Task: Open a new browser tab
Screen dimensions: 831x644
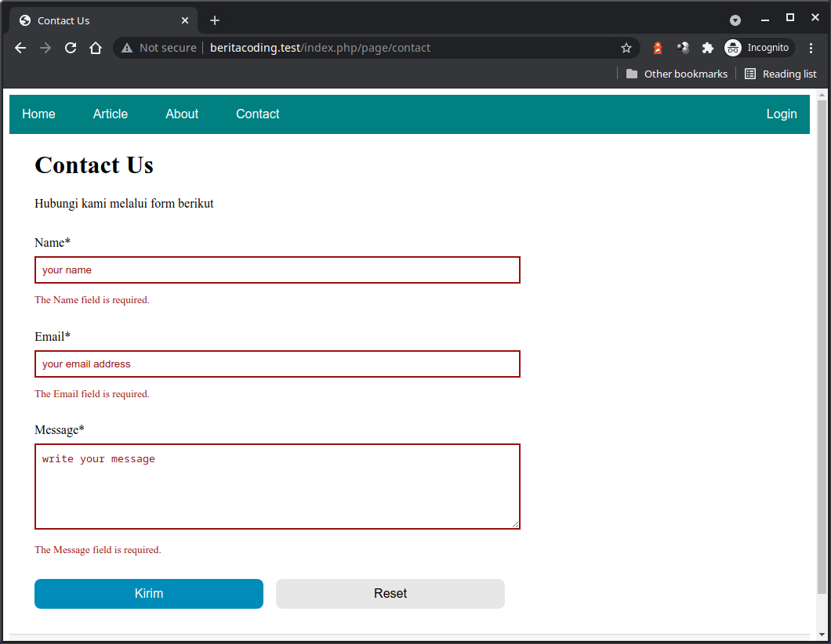Action: point(214,20)
